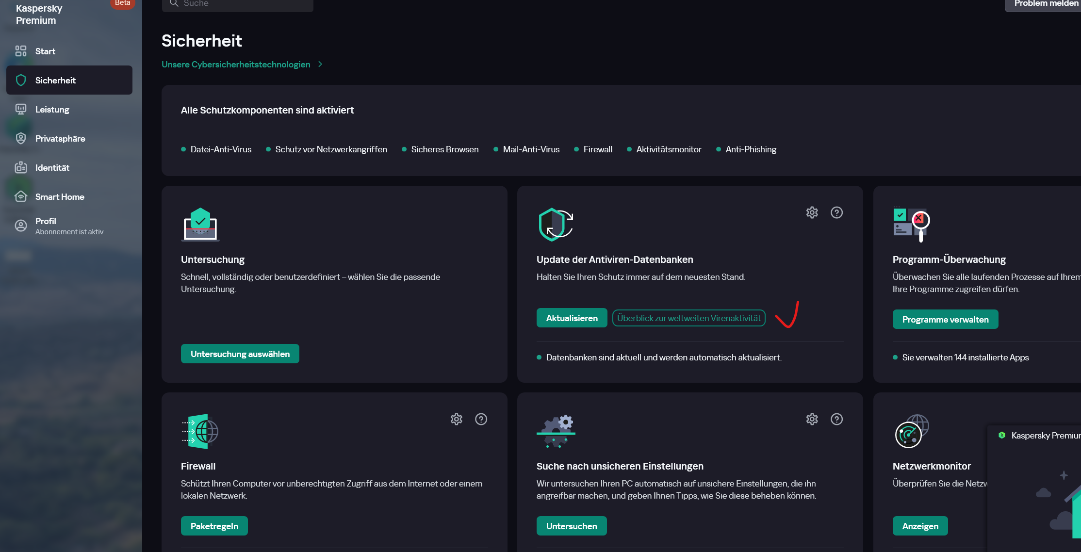The image size is (1081, 552).
Task: Open Unsere Cybersicherheitstechnologien link
Action: [236, 65]
